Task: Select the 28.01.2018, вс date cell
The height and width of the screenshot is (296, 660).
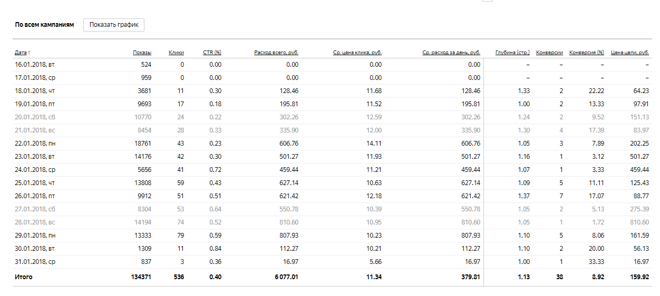Action: (34, 222)
